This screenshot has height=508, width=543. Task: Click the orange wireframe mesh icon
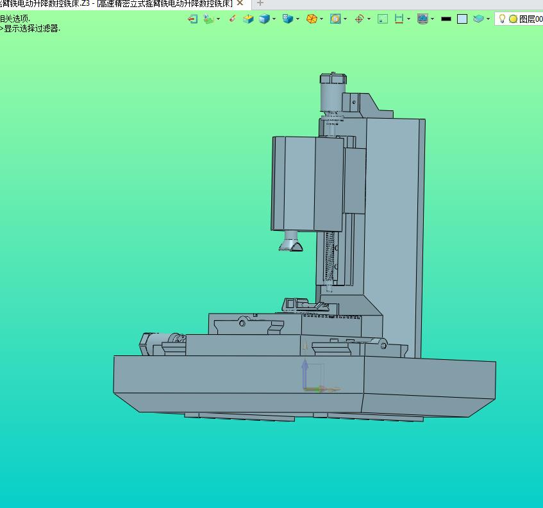[x=312, y=19]
